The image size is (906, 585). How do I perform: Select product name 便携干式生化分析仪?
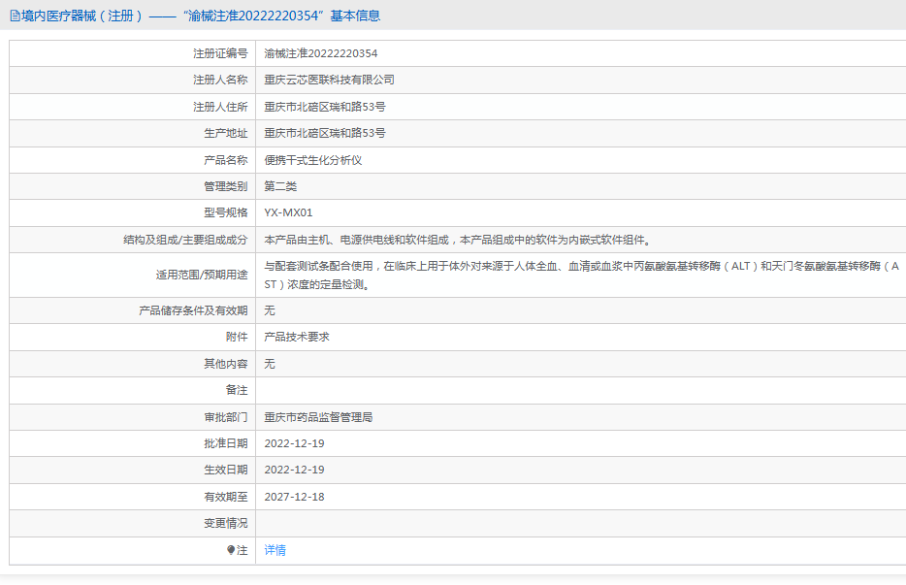click(x=313, y=160)
